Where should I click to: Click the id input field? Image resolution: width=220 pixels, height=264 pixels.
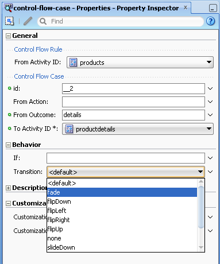(133, 88)
